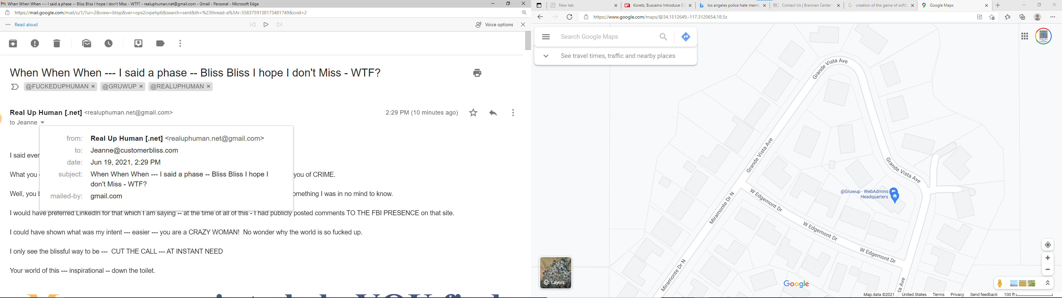
Task: Skip to next paragraph in Read aloud
Action: pyautogui.click(x=279, y=25)
